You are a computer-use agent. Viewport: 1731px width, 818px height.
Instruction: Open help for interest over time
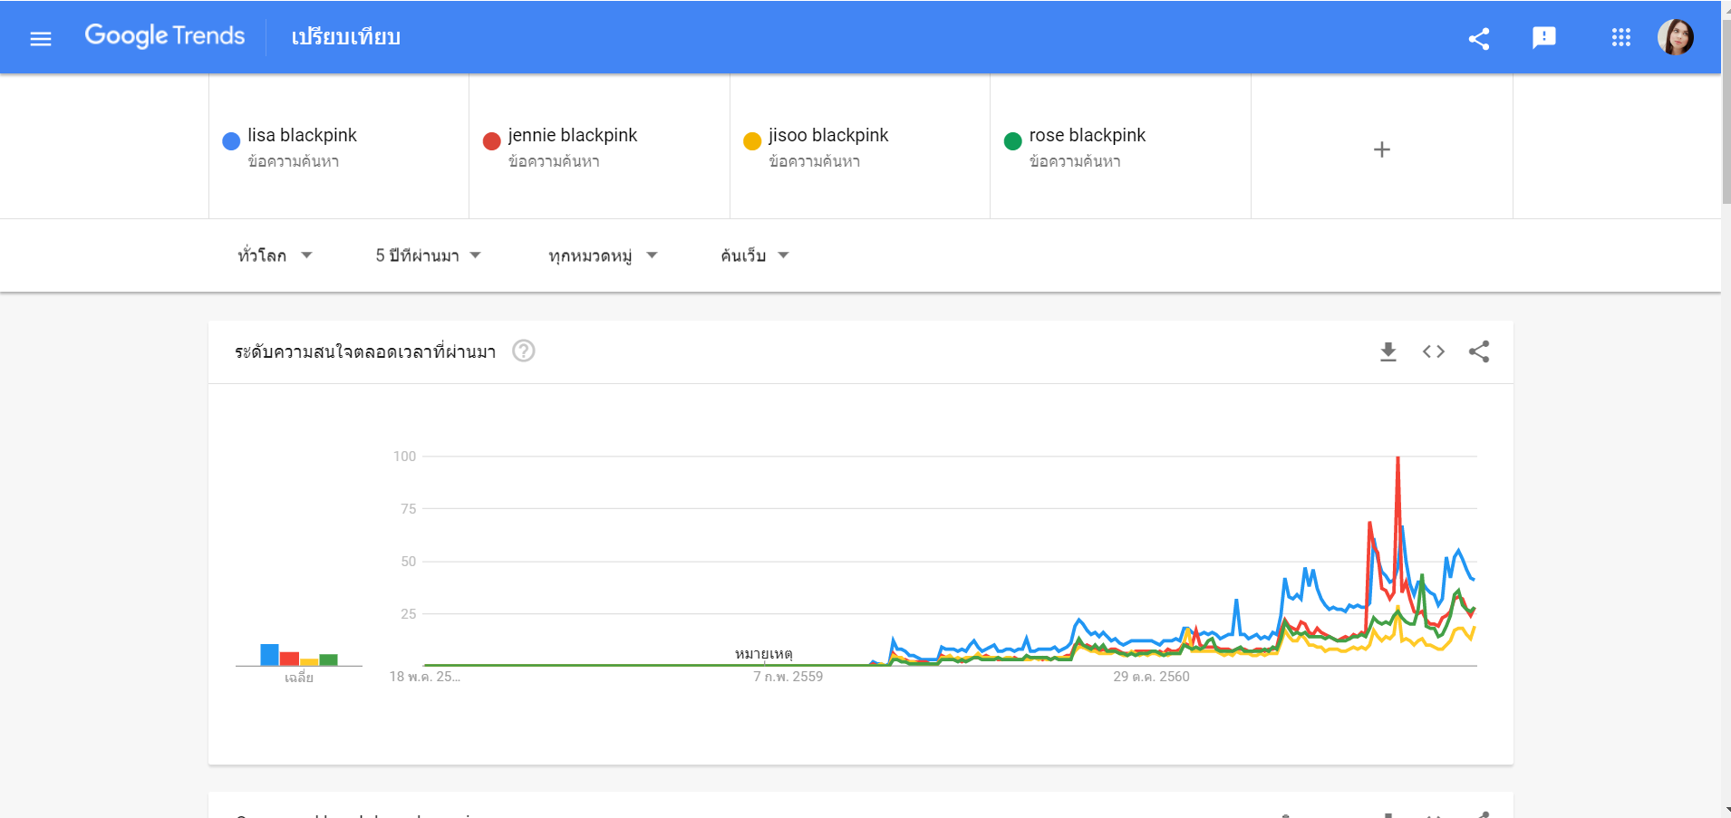(x=524, y=351)
